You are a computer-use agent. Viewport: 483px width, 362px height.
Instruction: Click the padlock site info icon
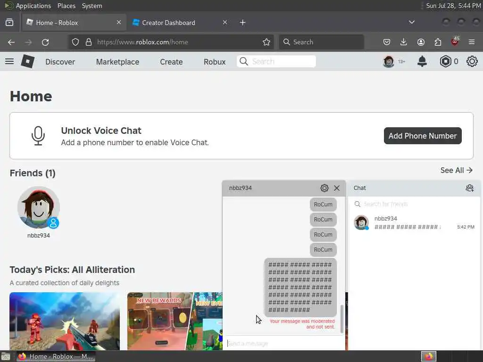tap(88, 42)
